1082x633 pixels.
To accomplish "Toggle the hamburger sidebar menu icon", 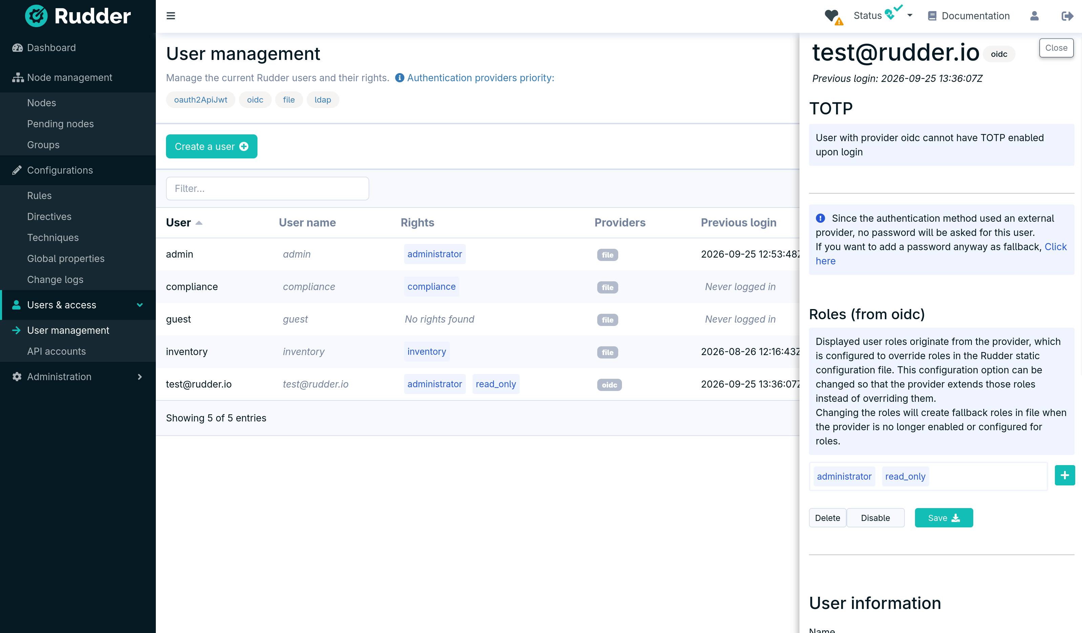I will pos(170,16).
